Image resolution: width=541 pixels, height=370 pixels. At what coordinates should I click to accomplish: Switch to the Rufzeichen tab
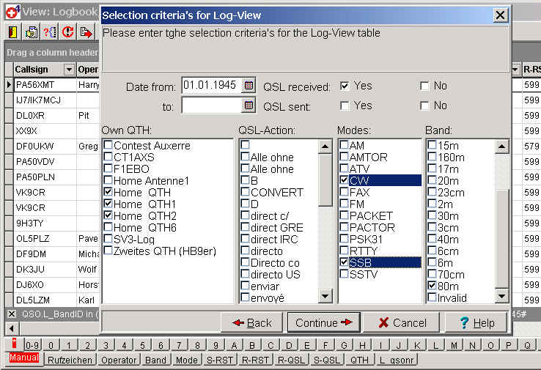click(70, 360)
